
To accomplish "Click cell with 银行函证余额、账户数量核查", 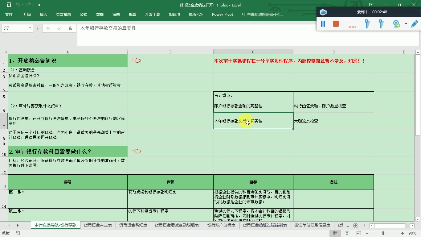I will click(x=333, y=106).
